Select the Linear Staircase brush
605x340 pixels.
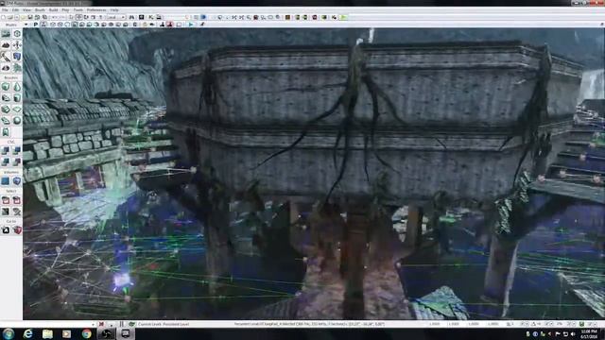[x=6, y=110]
